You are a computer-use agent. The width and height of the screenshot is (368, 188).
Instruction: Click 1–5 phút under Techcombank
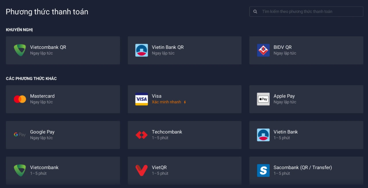[160, 138]
